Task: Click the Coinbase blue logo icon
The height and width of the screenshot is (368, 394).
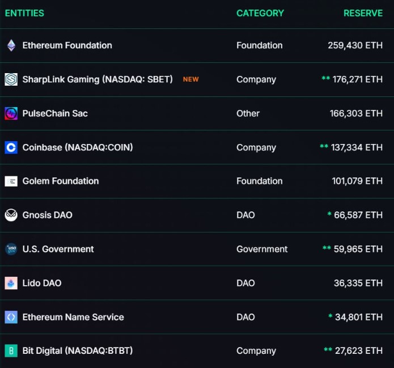Action: pos(11,147)
